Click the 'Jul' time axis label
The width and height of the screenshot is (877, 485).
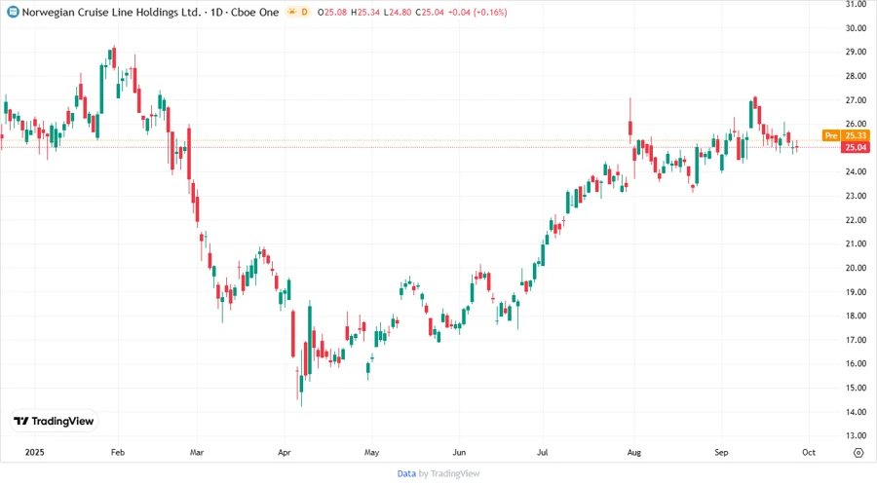[x=543, y=452]
